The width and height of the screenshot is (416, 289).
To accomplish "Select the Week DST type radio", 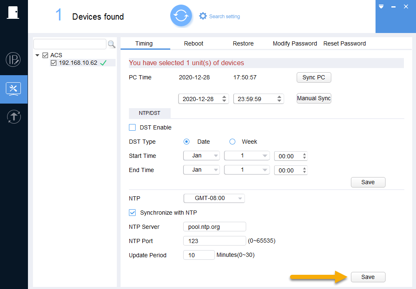I will coord(232,142).
